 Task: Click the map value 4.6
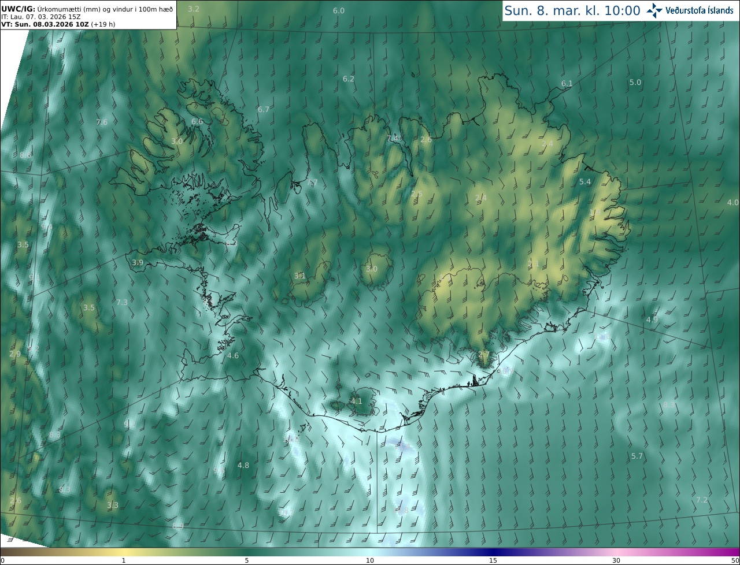[x=233, y=356]
